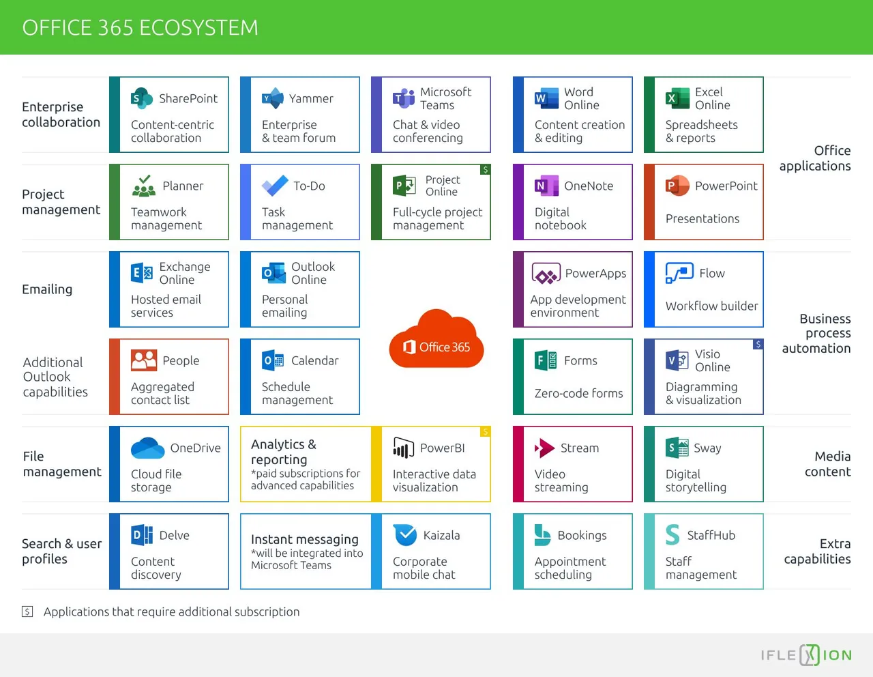Click the Forms icon
The width and height of the screenshot is (873, 677).
pyautogui.click(x=546, y=360)
